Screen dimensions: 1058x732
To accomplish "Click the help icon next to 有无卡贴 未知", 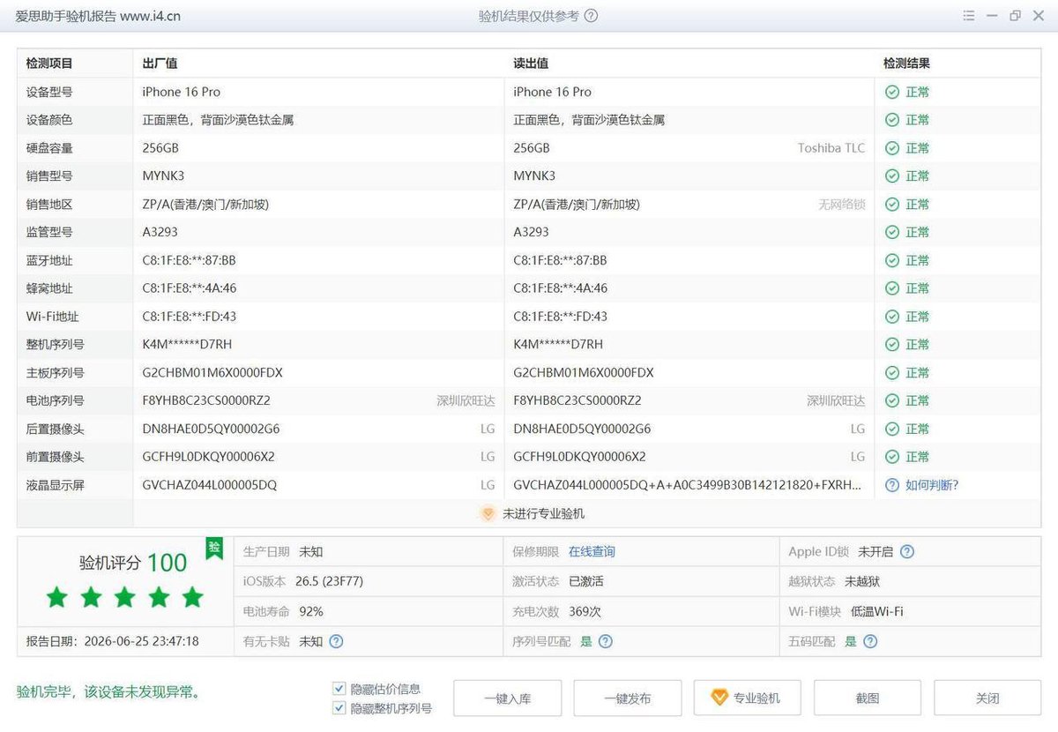I will (336, 641).
